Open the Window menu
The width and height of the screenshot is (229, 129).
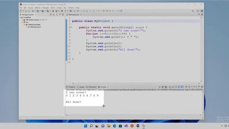point(71,8)
